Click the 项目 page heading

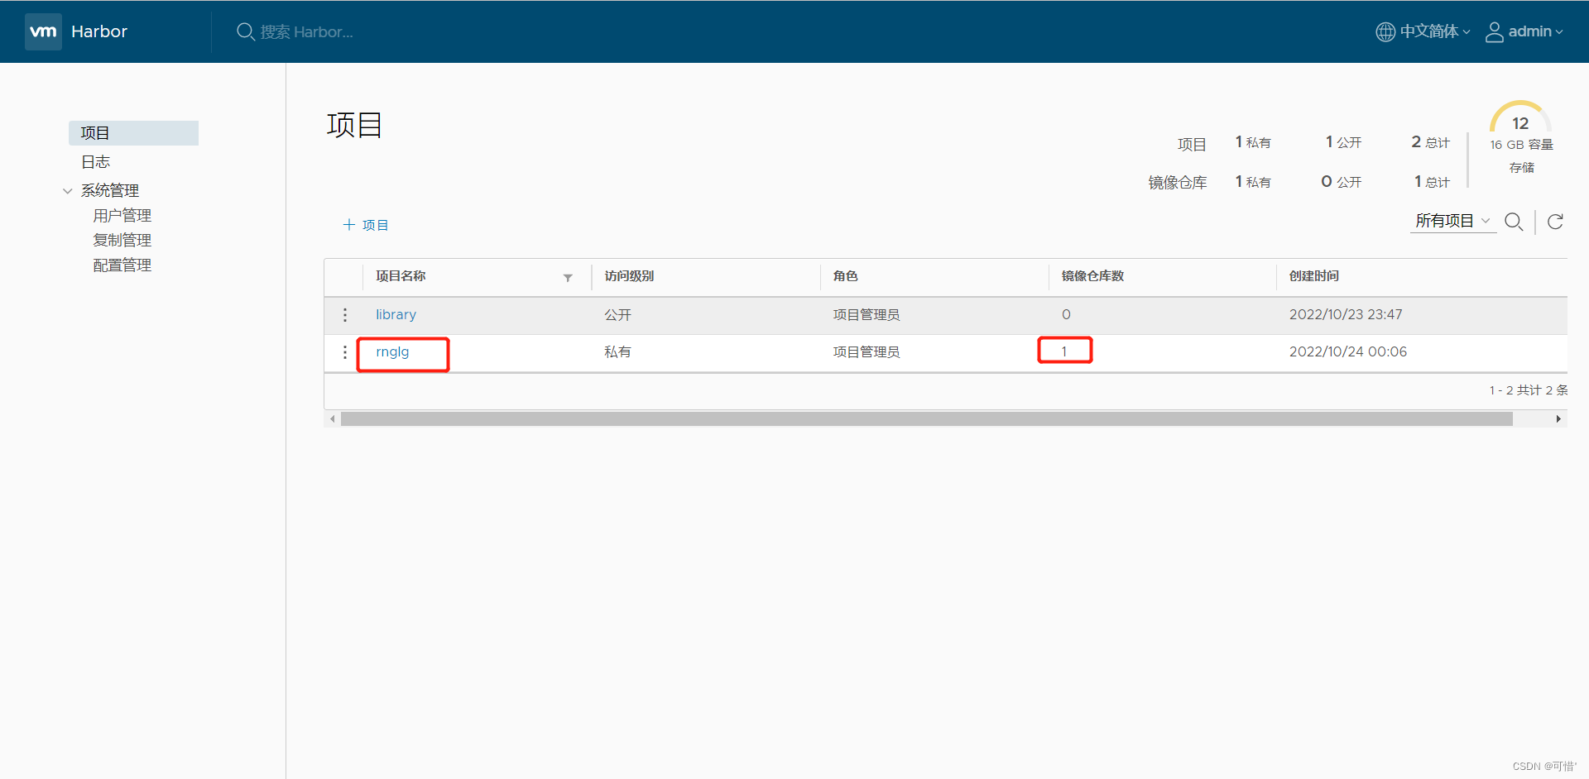354,126
